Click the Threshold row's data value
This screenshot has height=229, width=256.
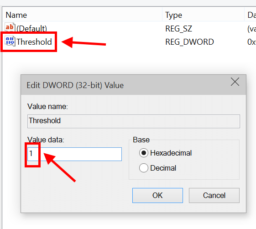251,42
